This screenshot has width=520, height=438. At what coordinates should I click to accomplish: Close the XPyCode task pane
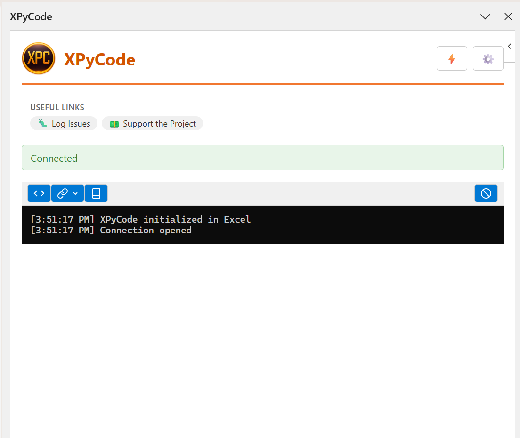[508, 17]
